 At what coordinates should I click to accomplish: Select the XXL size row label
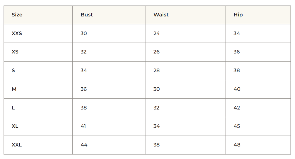pos(17,145)
